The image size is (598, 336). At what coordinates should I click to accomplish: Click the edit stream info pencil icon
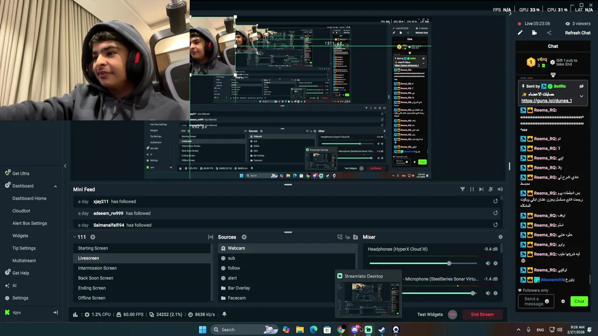tap(520, 33)
